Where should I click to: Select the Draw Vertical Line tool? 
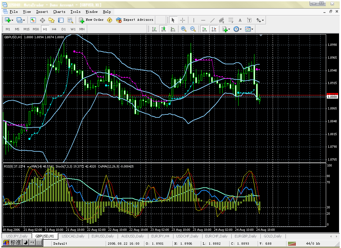[194, 20]
